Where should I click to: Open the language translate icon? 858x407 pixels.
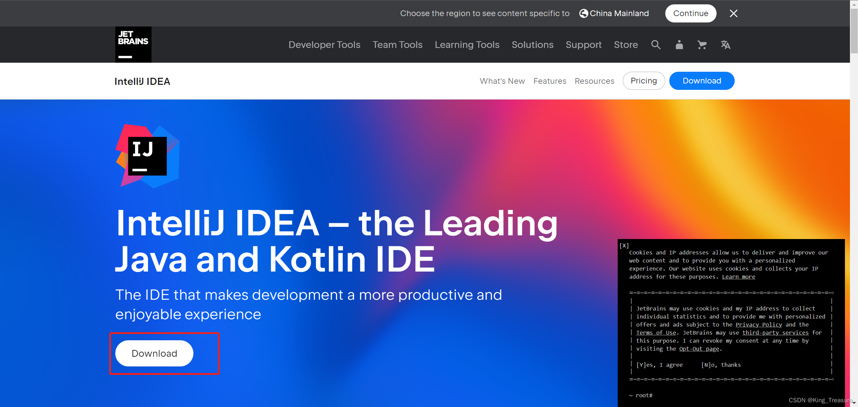pos(725,45)
